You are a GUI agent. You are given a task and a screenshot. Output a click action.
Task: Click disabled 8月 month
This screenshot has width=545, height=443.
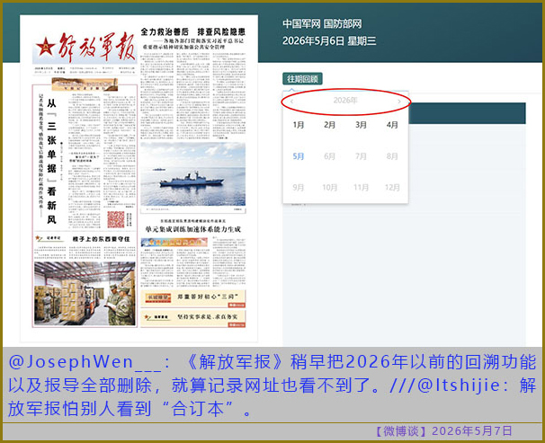point(392,156)
